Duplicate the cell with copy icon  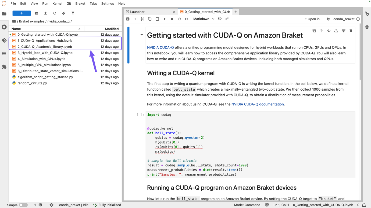314,31
